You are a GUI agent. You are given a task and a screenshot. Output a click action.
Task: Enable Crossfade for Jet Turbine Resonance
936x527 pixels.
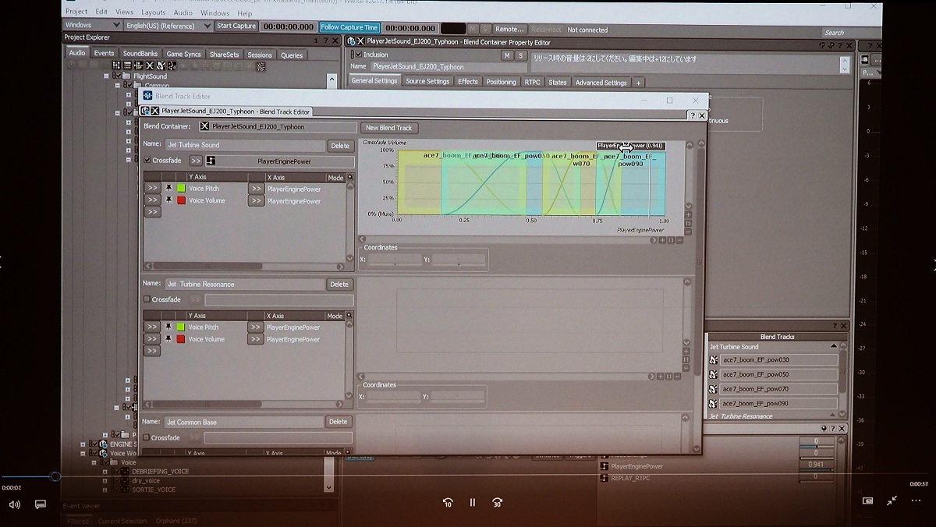(147, 299)
